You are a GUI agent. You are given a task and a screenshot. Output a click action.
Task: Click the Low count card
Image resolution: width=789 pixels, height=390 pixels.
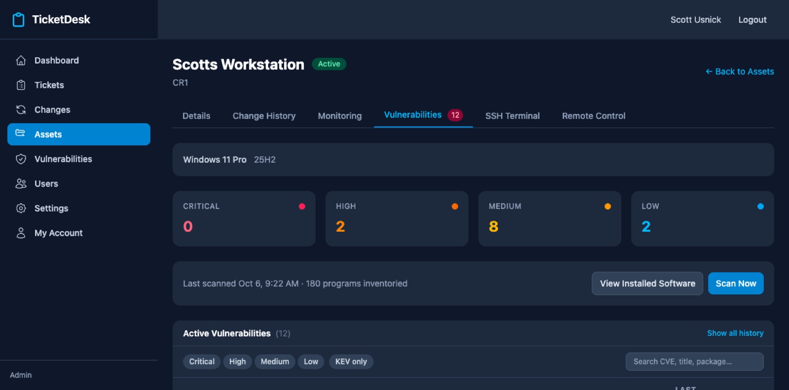(703, 218)
